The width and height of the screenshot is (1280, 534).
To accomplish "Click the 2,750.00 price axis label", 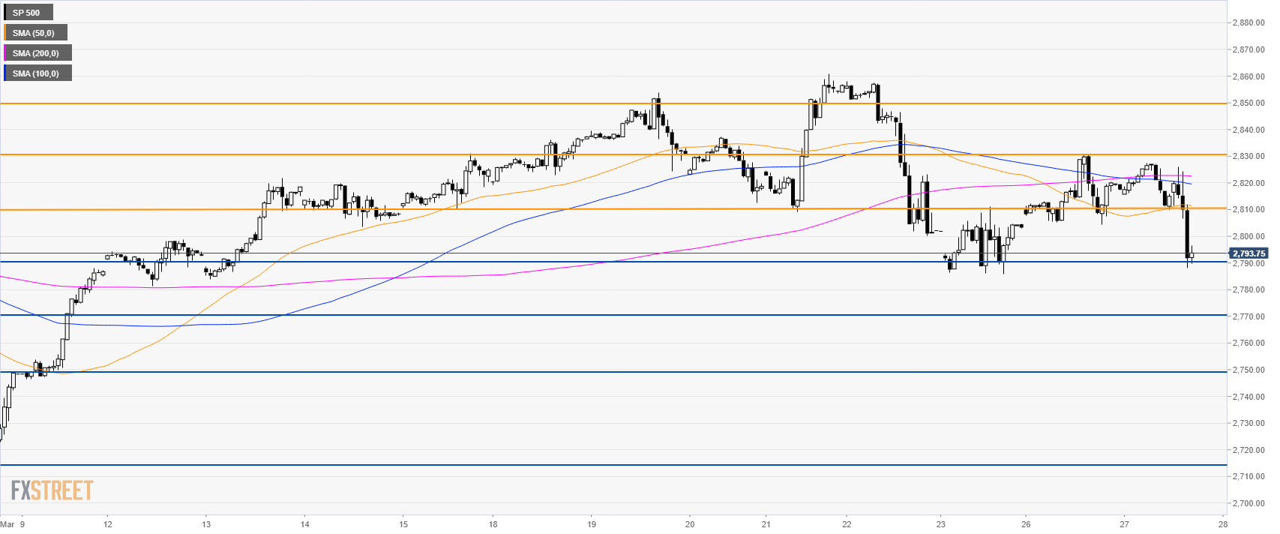I will 1248,370.
